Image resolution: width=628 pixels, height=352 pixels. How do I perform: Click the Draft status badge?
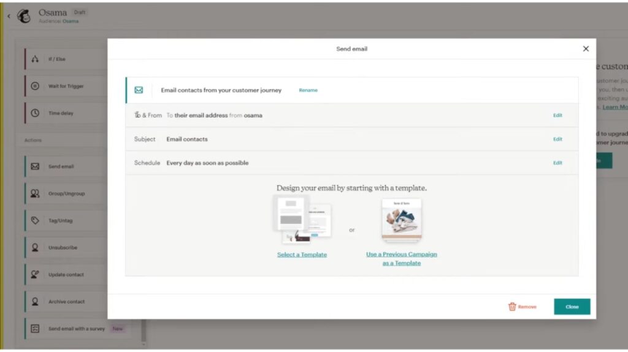(80, 12)
